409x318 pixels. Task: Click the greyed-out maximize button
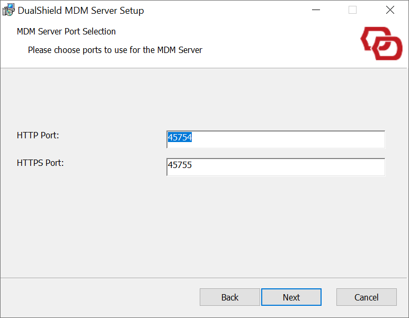(352, 10)
